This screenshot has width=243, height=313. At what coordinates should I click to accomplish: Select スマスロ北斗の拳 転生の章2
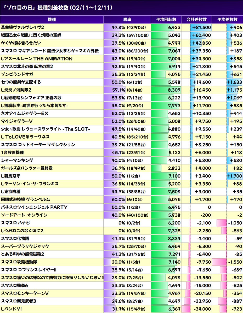click(27, 67)
